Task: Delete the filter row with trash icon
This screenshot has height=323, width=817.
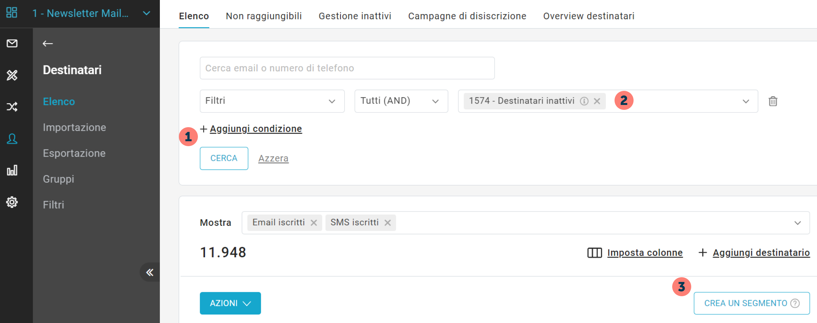Action: (x=773, y=101)
